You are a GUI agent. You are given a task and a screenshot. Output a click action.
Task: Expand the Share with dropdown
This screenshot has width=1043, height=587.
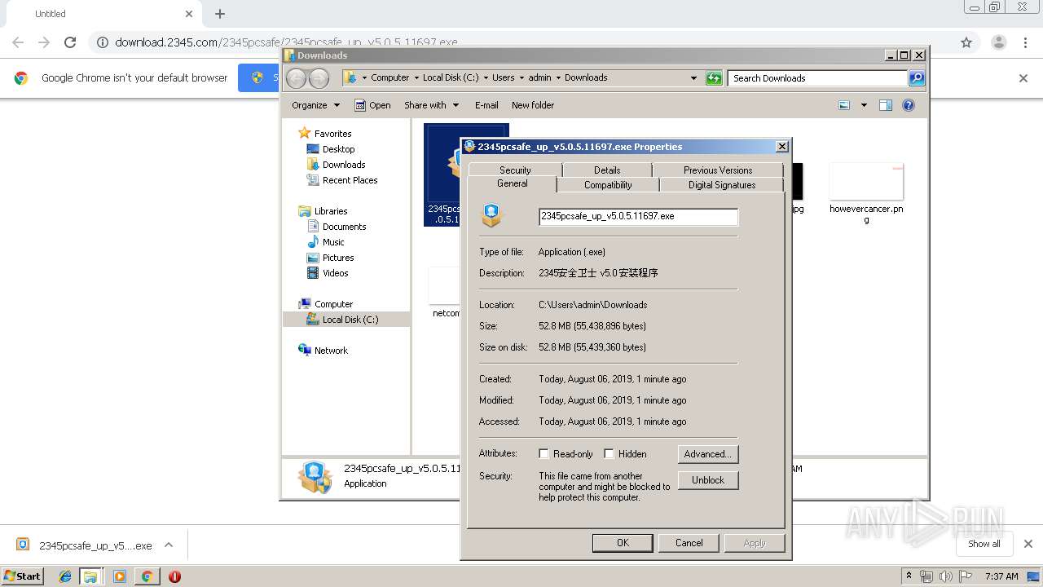[432, 105]
